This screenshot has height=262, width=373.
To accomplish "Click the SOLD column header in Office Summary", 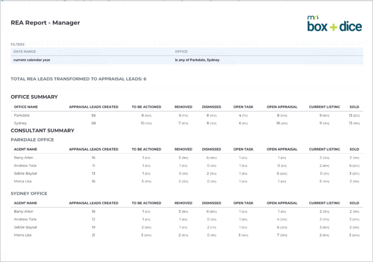I will (354, 107).
